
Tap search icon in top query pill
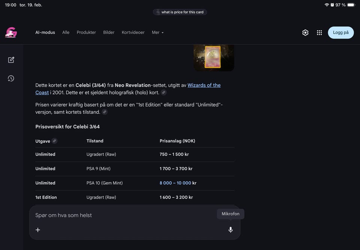[x=158, y=12]
